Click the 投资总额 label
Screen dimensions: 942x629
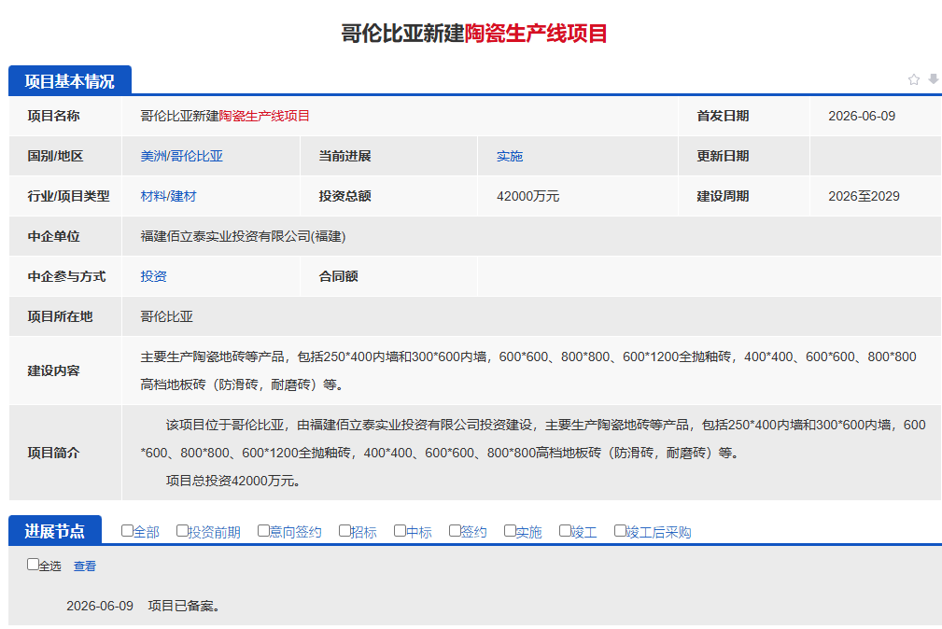(x=344, y=197)
